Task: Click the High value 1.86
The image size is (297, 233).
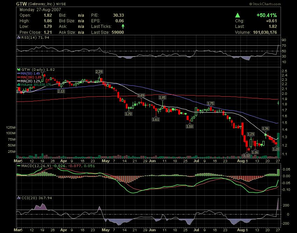Action: (x=48, y=21)
